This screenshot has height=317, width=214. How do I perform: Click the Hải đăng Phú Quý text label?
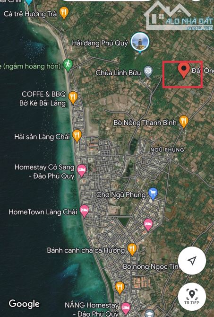(100, 43)
